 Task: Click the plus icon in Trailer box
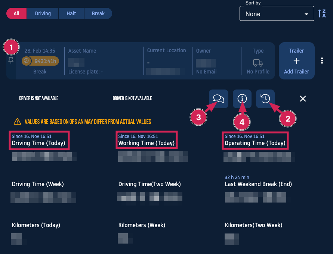coord(296,61)
